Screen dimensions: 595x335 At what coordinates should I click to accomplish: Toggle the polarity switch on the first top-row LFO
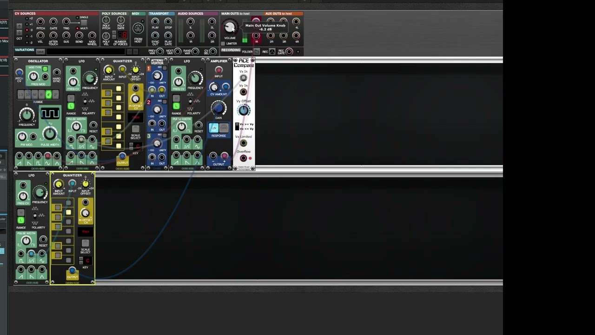point(85,101)
